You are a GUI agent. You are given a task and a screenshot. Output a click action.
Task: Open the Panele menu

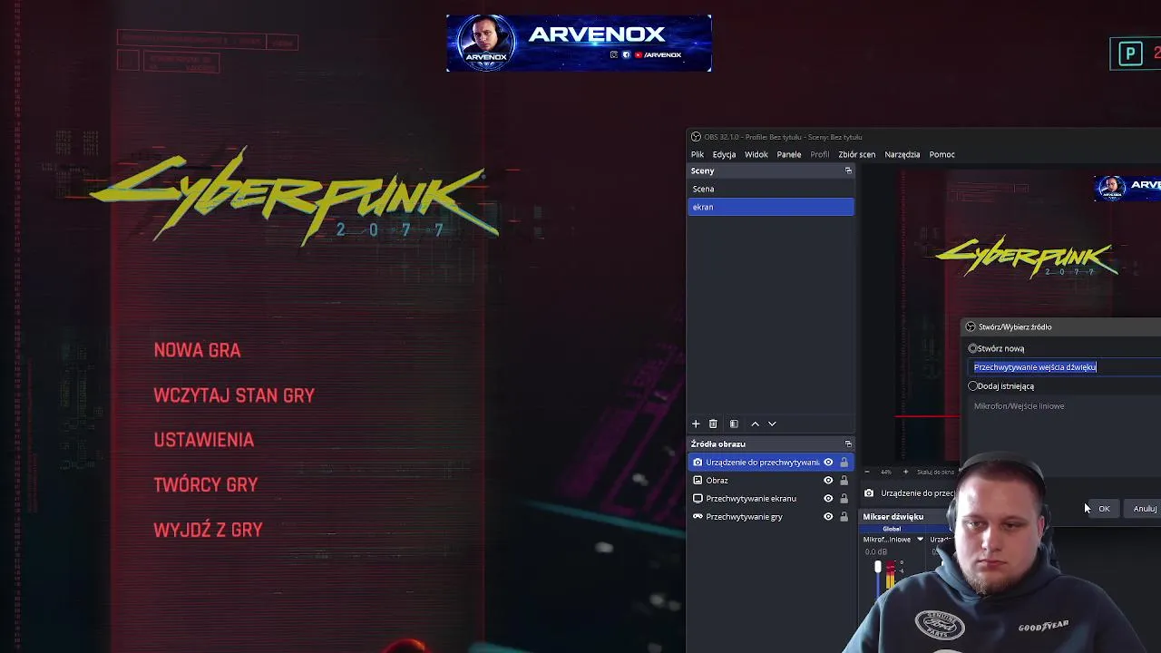tap(789, 154)
